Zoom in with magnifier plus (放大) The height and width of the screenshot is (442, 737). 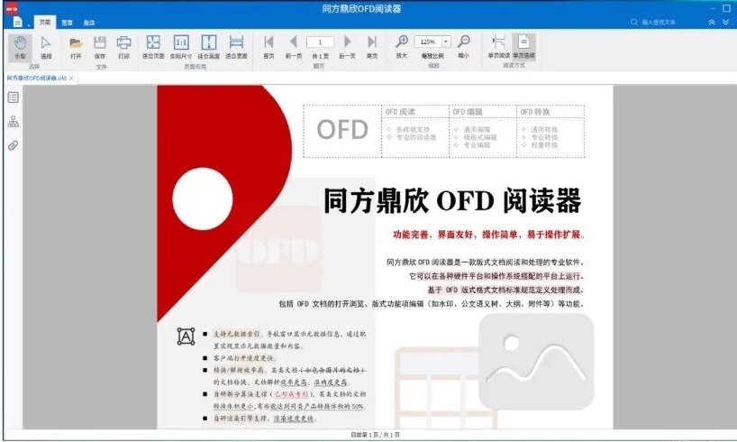tap(402, 46)
